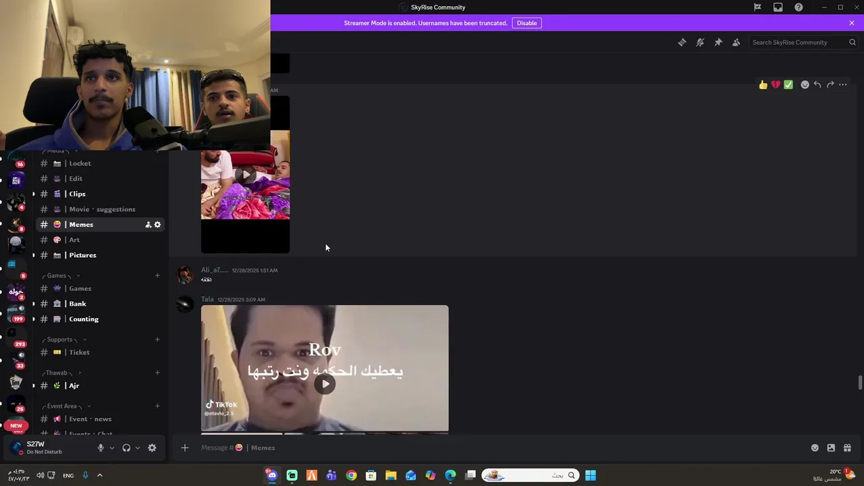Open the Threads icon in channel header

point(682,42)
